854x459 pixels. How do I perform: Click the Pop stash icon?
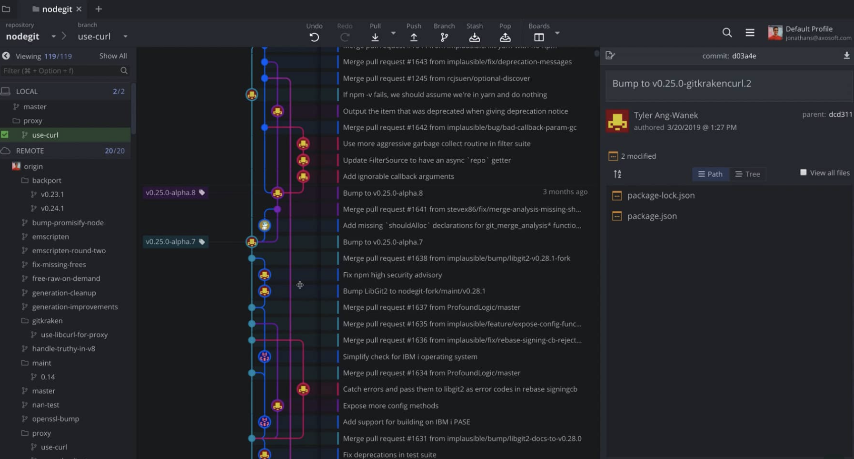(x=505, y=37)
